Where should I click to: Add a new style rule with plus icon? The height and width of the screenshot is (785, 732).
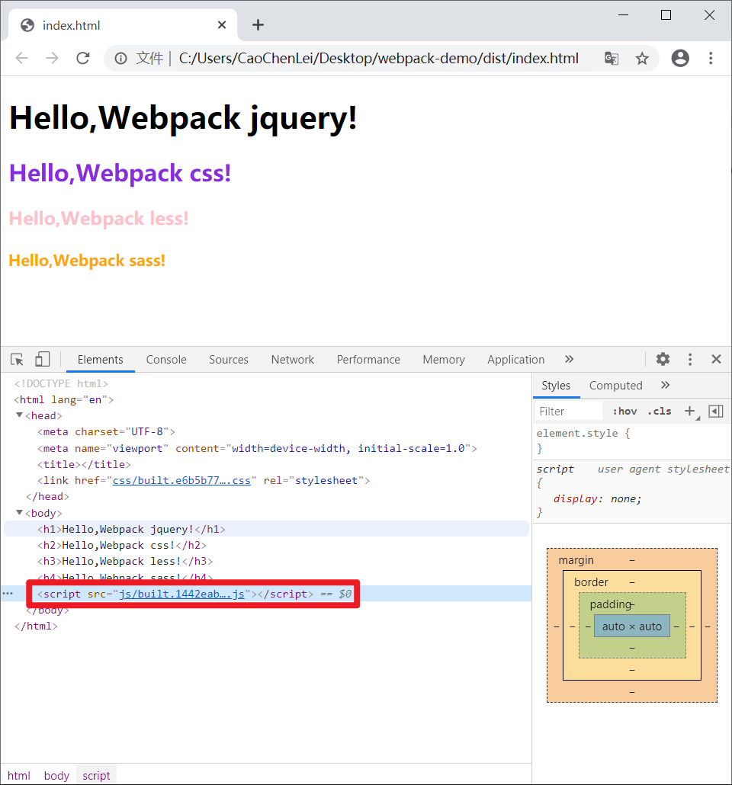click(690, 411)
